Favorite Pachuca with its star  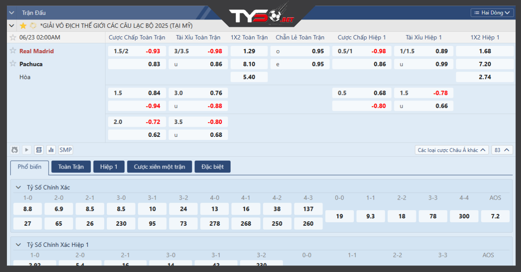(x=13, y=64)
